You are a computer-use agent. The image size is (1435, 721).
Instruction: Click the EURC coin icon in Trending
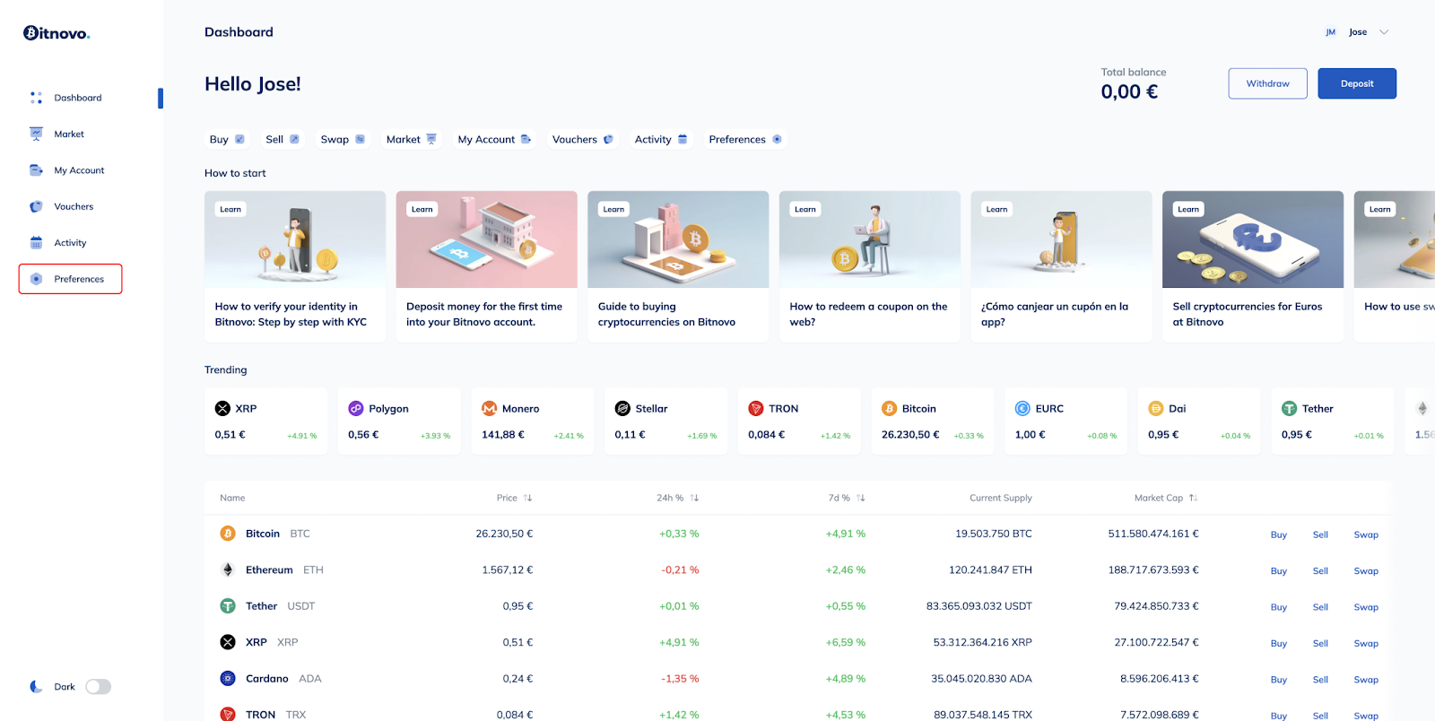click(1022, 408)
